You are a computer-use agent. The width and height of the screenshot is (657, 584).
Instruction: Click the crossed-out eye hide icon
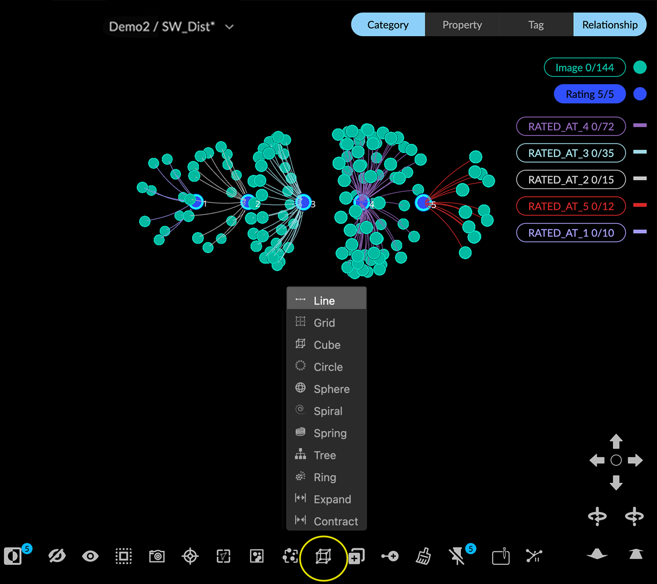pos(57,556)
